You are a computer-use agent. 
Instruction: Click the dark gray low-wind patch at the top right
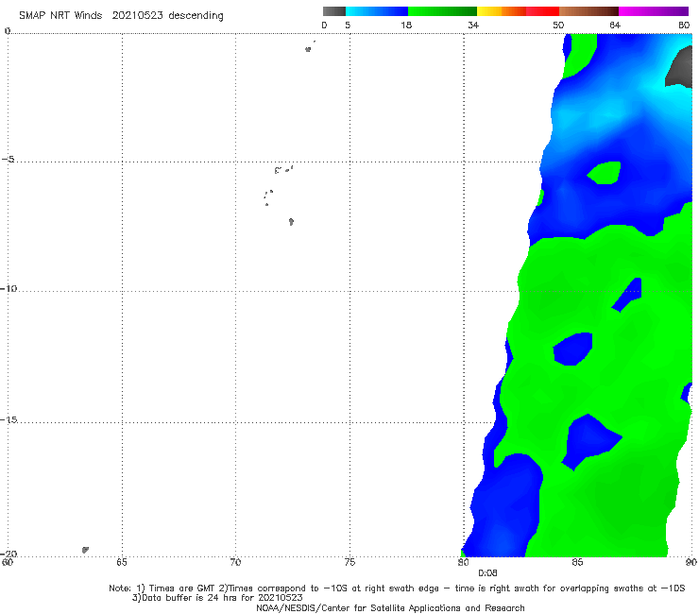(x=679, y=67)
